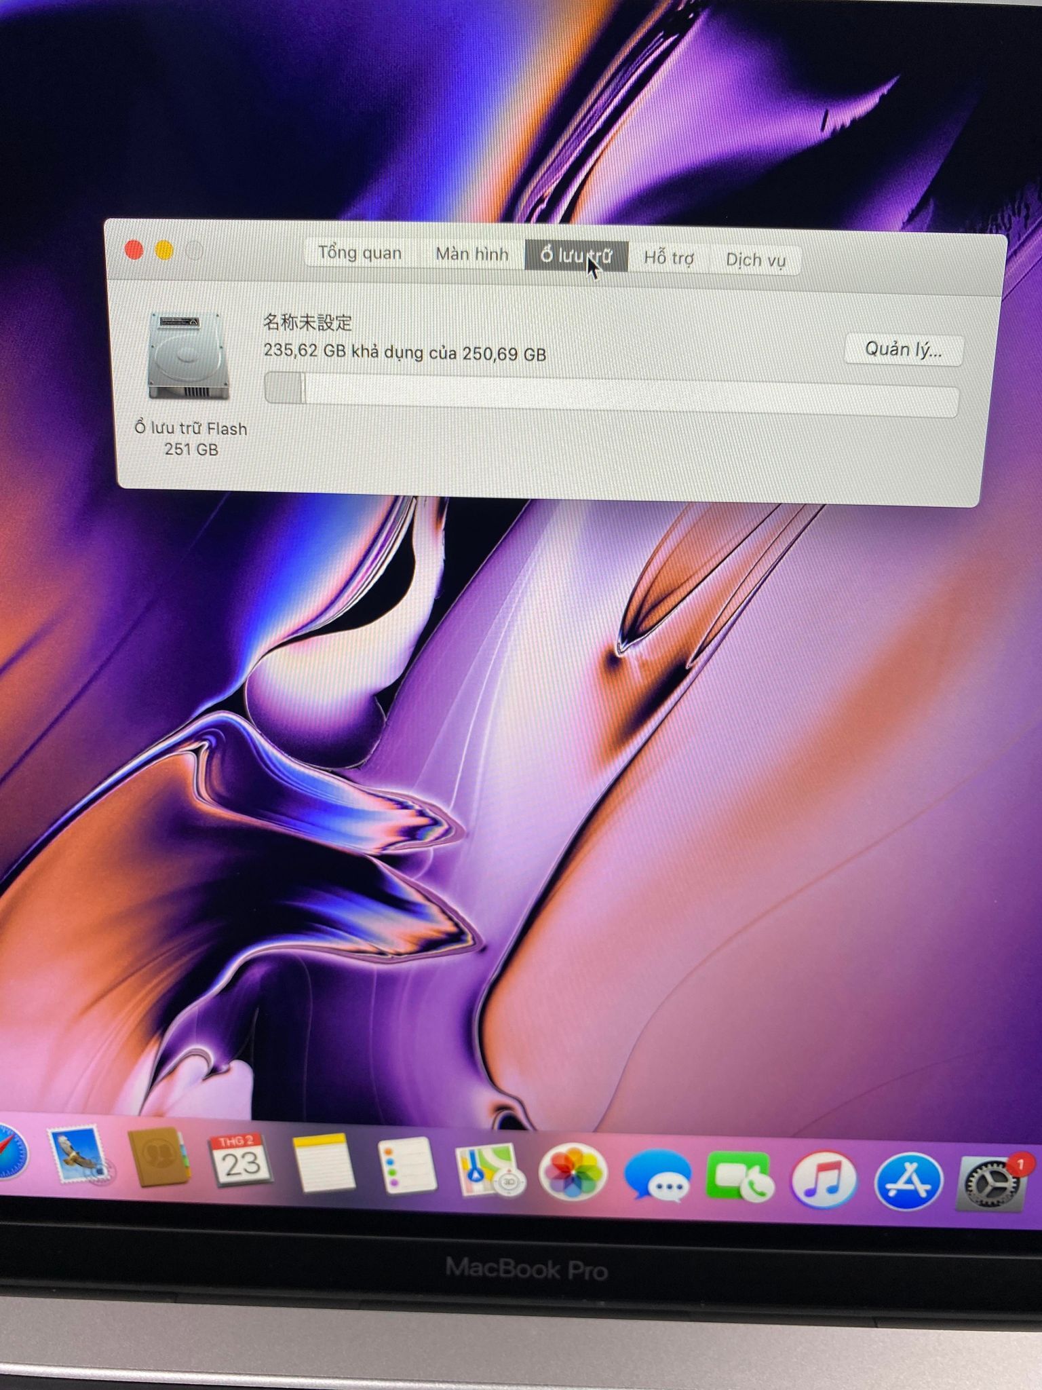Viewport: 1042px width, 1390px height.
Task: Launch FaceTime from the dock
Action: pyautogui.click(x=739, y=1178)
